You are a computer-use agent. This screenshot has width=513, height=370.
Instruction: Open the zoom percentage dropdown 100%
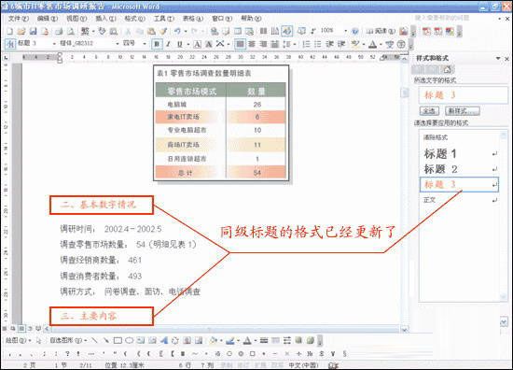point(345,31)
